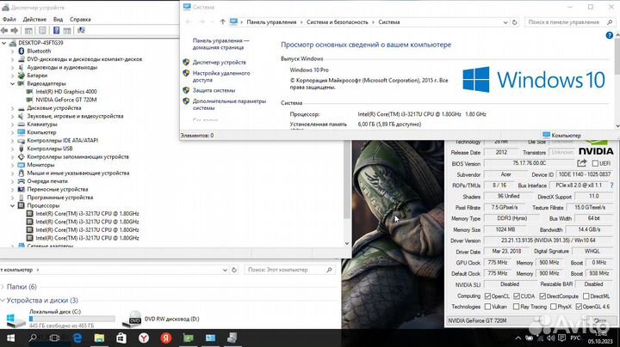
Task: Collapse the Процессоры node
Action: pos(12,205)
